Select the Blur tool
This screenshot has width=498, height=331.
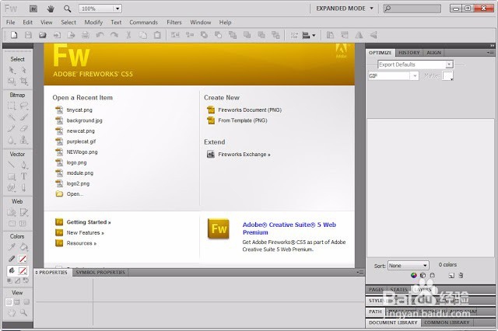pos(12,140)
